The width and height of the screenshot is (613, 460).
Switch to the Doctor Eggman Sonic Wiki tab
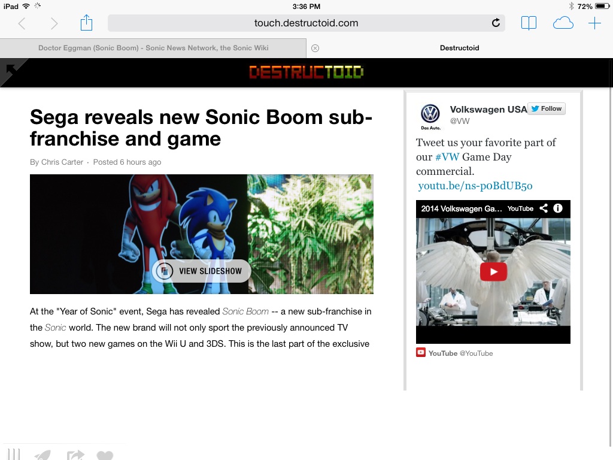click(x=153, y=48)
